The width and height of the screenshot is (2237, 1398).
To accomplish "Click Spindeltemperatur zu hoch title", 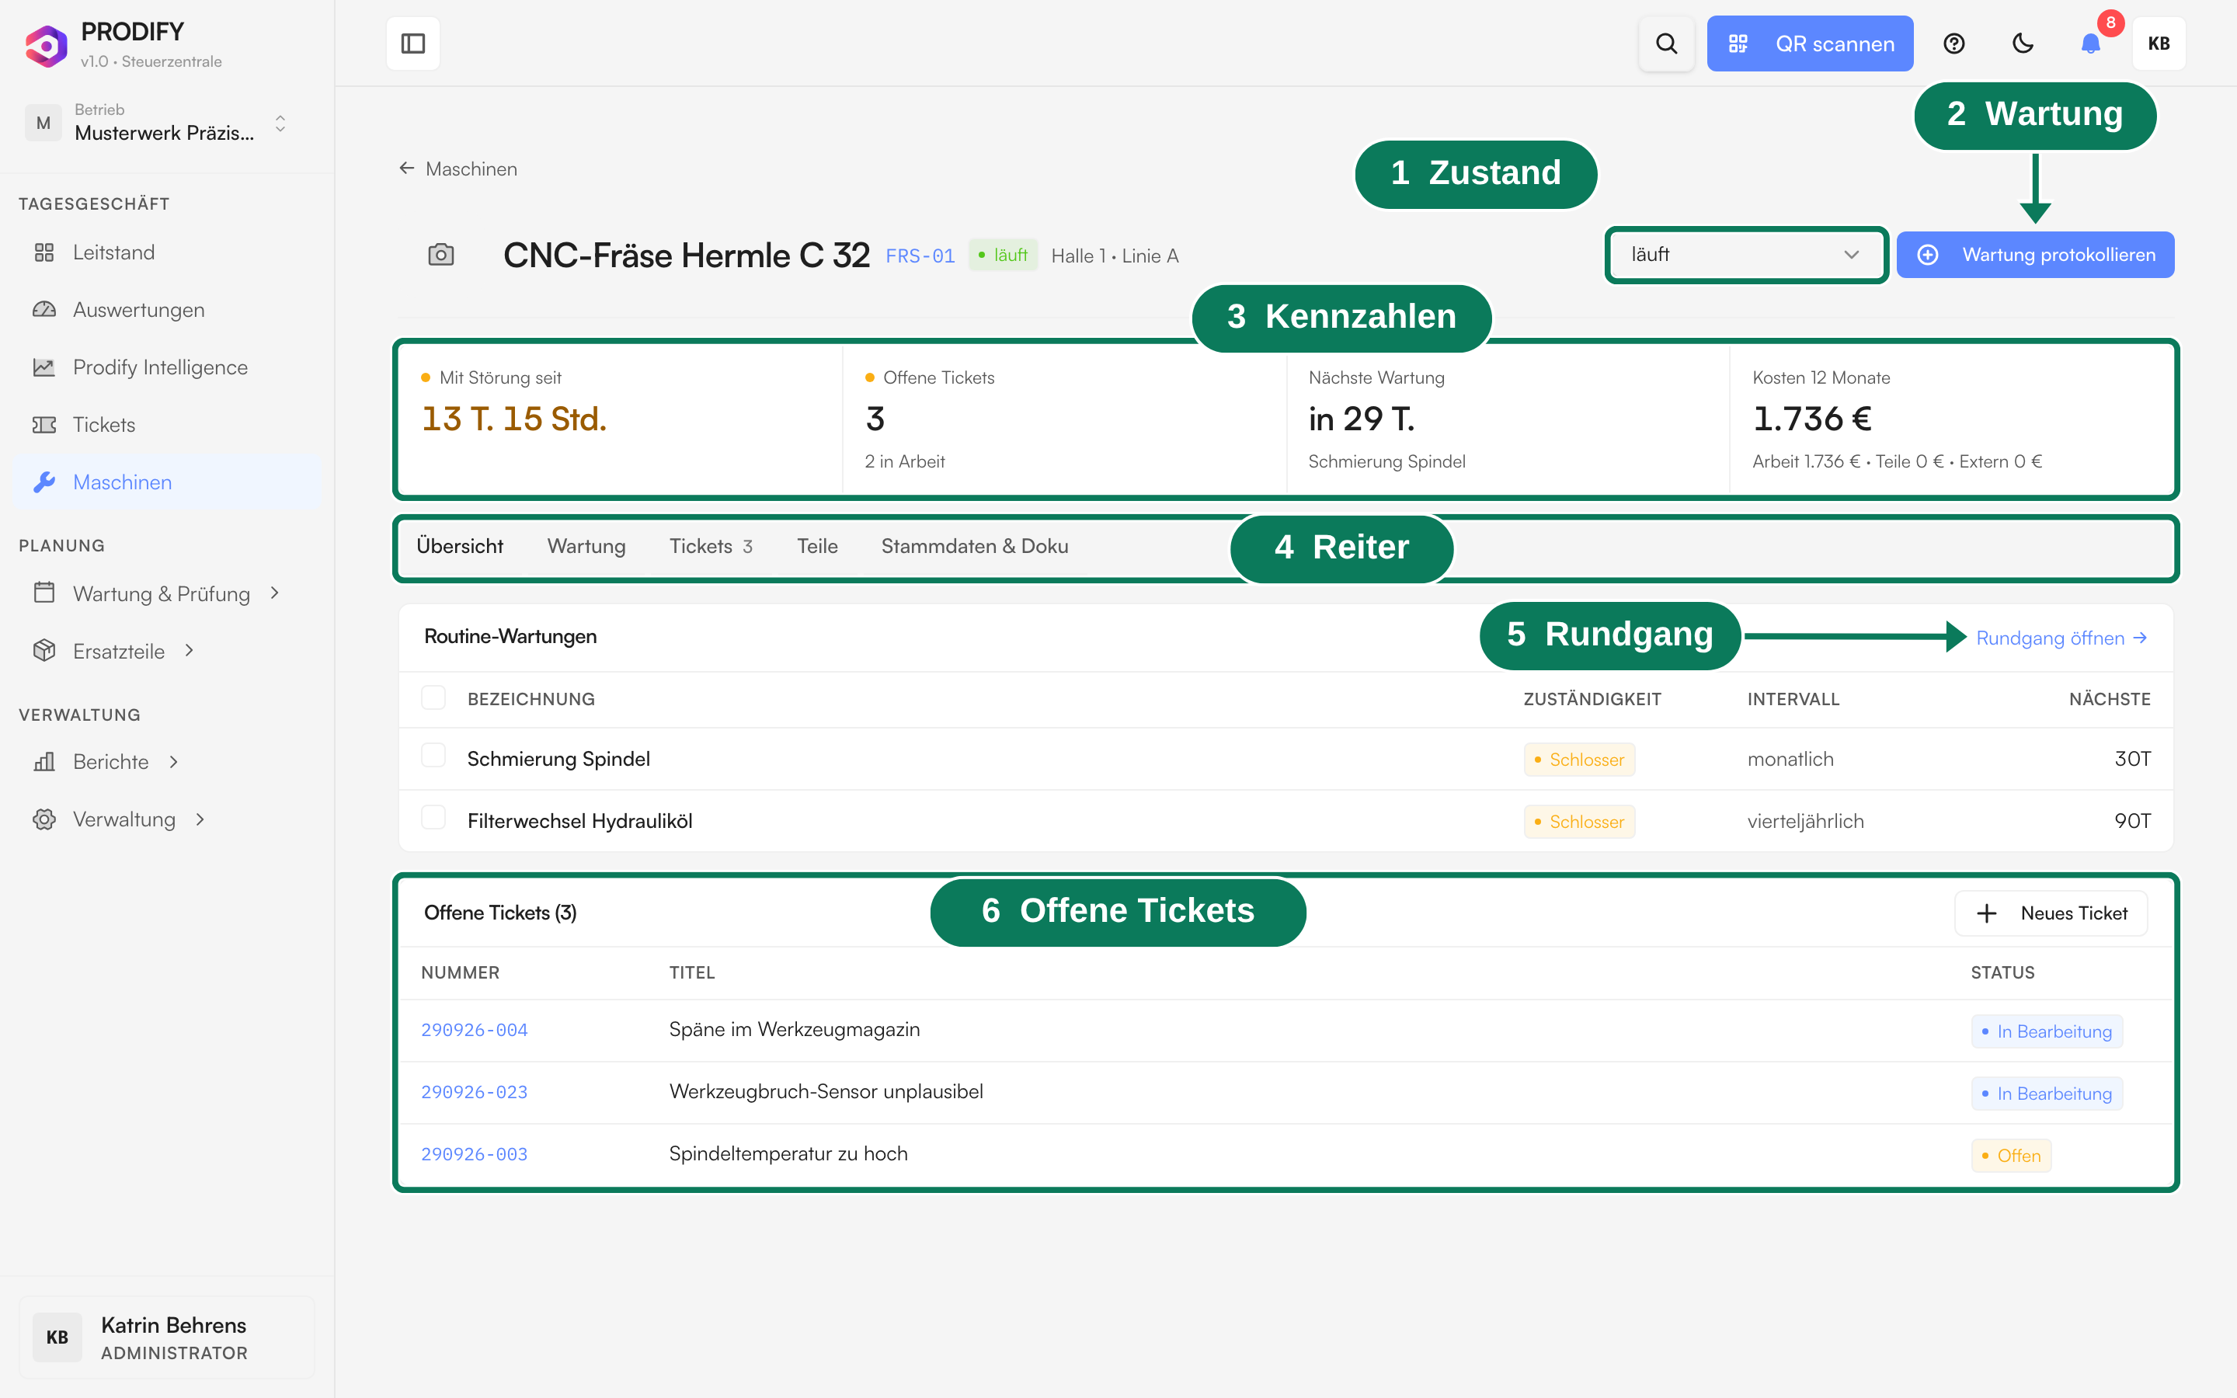I will 788,1154.
